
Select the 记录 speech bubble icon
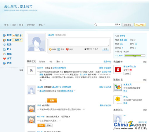click(4, 45)
